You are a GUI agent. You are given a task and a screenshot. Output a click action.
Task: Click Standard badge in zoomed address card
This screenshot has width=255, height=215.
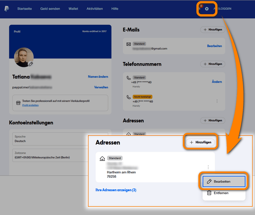pyautogui.click(x=115, y=158)
